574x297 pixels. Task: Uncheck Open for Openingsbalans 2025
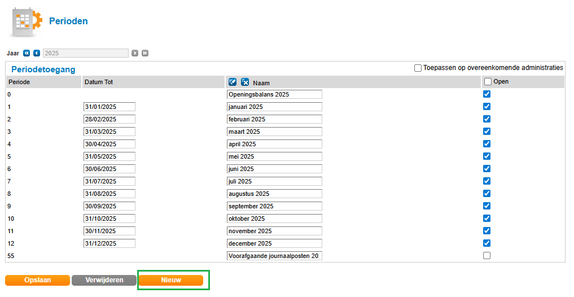pos(487,94)
